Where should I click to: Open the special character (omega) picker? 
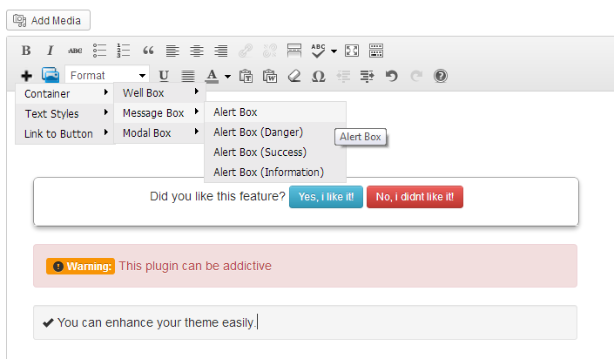(319, 76)
